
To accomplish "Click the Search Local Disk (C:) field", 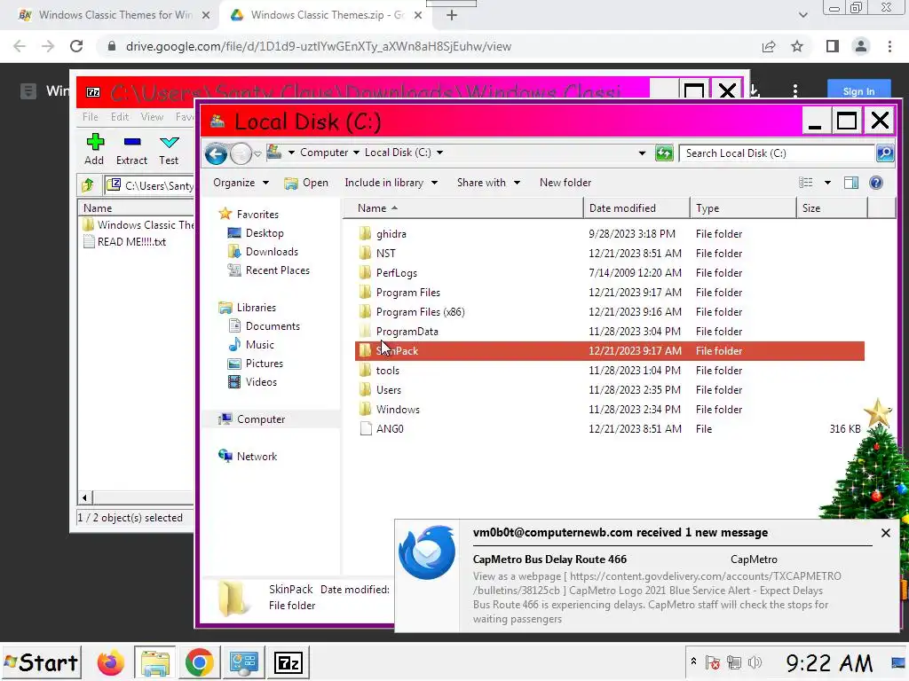I will point(776,153).
